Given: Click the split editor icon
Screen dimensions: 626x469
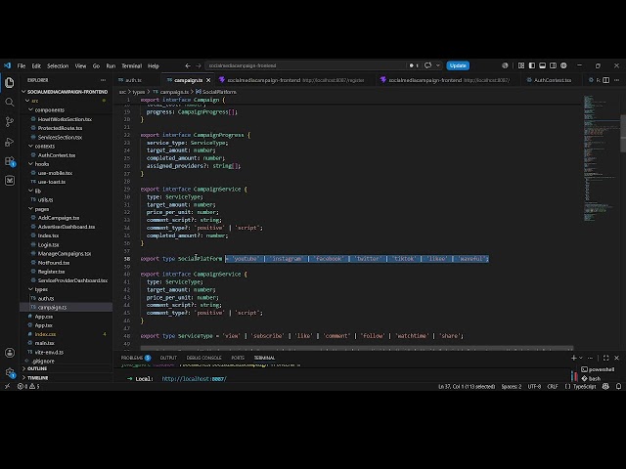Looking at the screenshot, I should pos(606,80).
